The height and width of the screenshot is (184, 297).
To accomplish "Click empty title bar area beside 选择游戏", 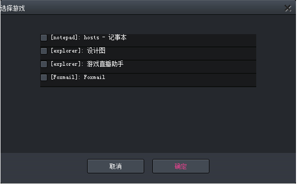I will coord(151,8).
